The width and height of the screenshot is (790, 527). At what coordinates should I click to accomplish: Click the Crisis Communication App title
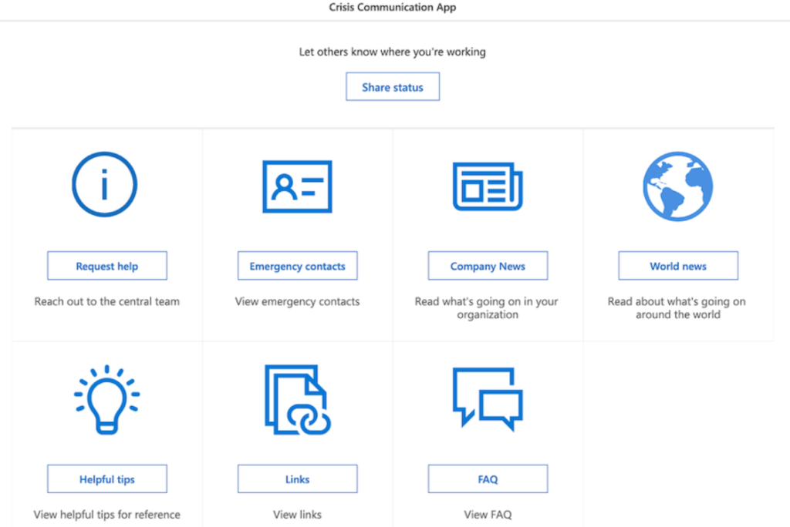click(393, 7)
